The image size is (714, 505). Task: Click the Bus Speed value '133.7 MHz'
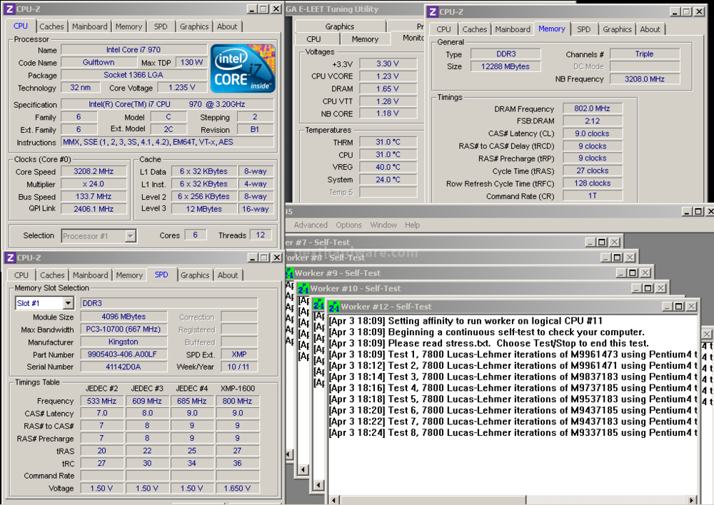(x=94, y=197)
